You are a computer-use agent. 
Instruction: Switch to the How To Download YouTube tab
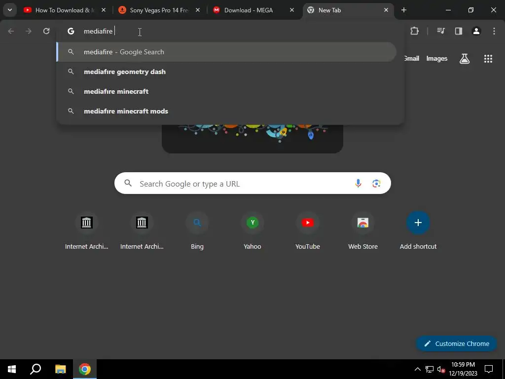(x=65, y=10)
